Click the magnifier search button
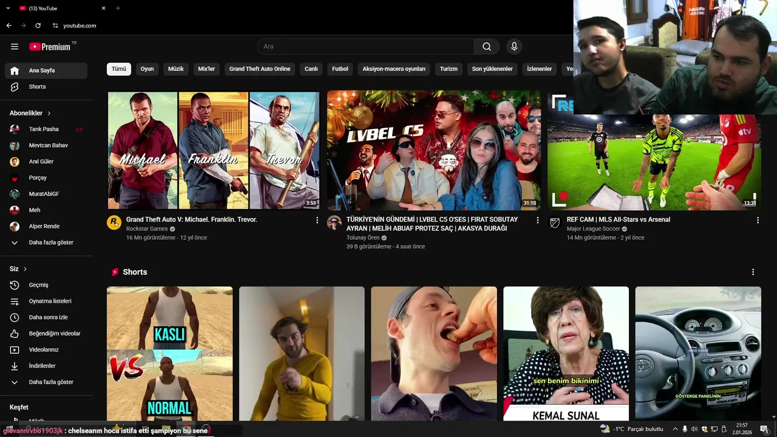Viewport: 777px width, 437px height. (487, 47)
